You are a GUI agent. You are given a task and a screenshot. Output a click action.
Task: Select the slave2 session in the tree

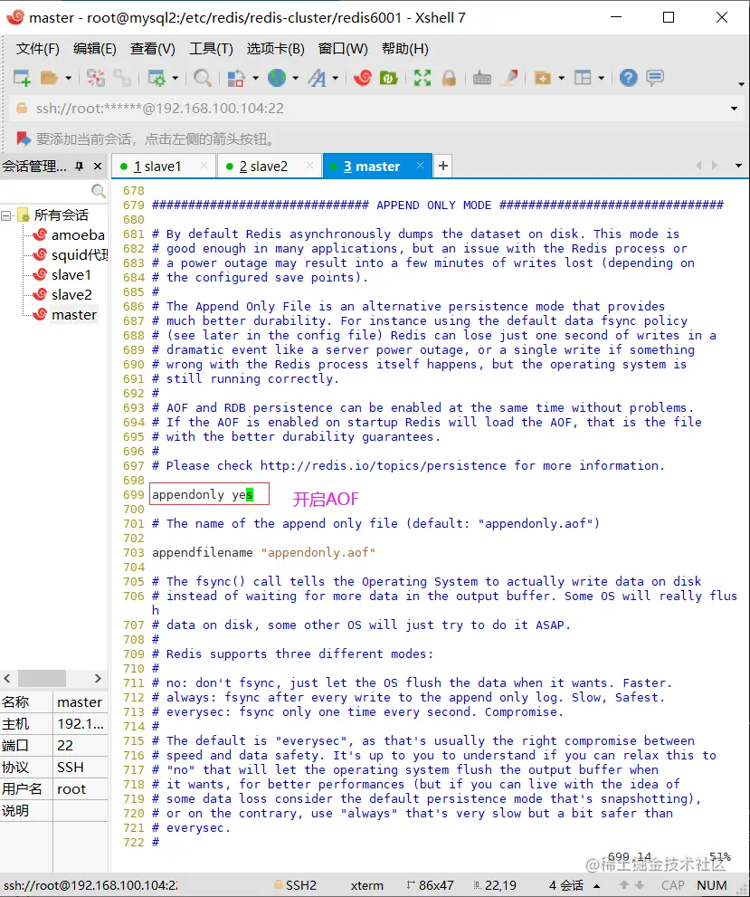point(71,295)
